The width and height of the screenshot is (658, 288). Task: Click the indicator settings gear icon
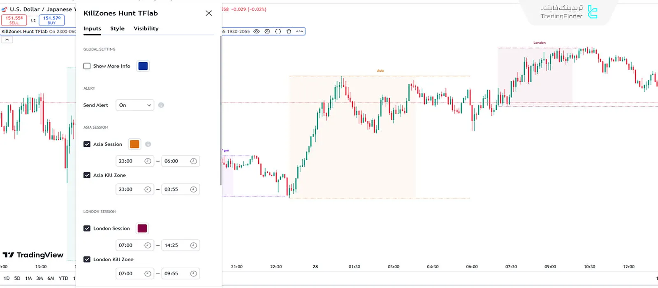click(267, 31)
